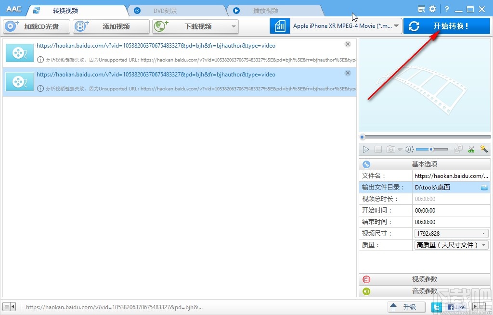Click info icon on second video's error message
493x315 pixels.
pyautogui.click(x=40, y=88)
